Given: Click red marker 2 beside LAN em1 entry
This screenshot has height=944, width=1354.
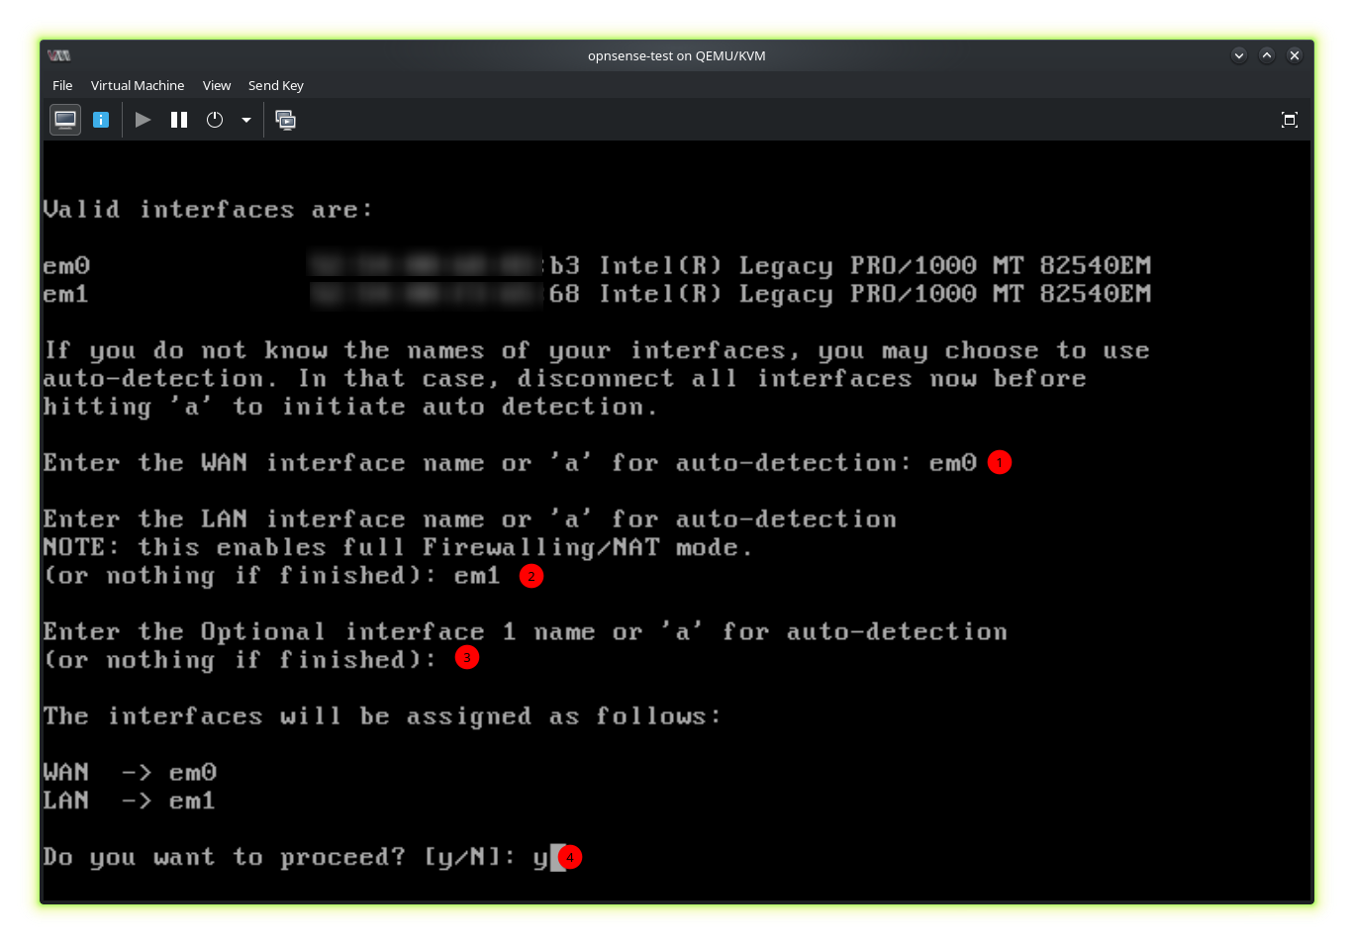Looking at the screenshot, I should click(x=532, y=576).
